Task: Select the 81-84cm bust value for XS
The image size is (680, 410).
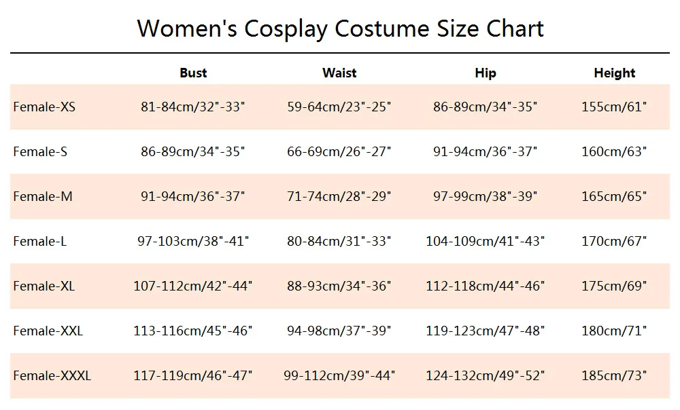Action: pyautogui.click(x=192, y=107)
